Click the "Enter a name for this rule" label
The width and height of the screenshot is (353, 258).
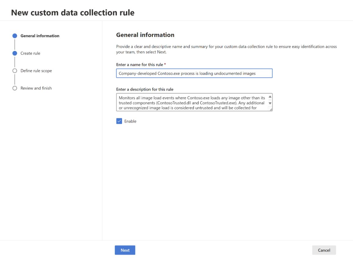pos(141,64)
